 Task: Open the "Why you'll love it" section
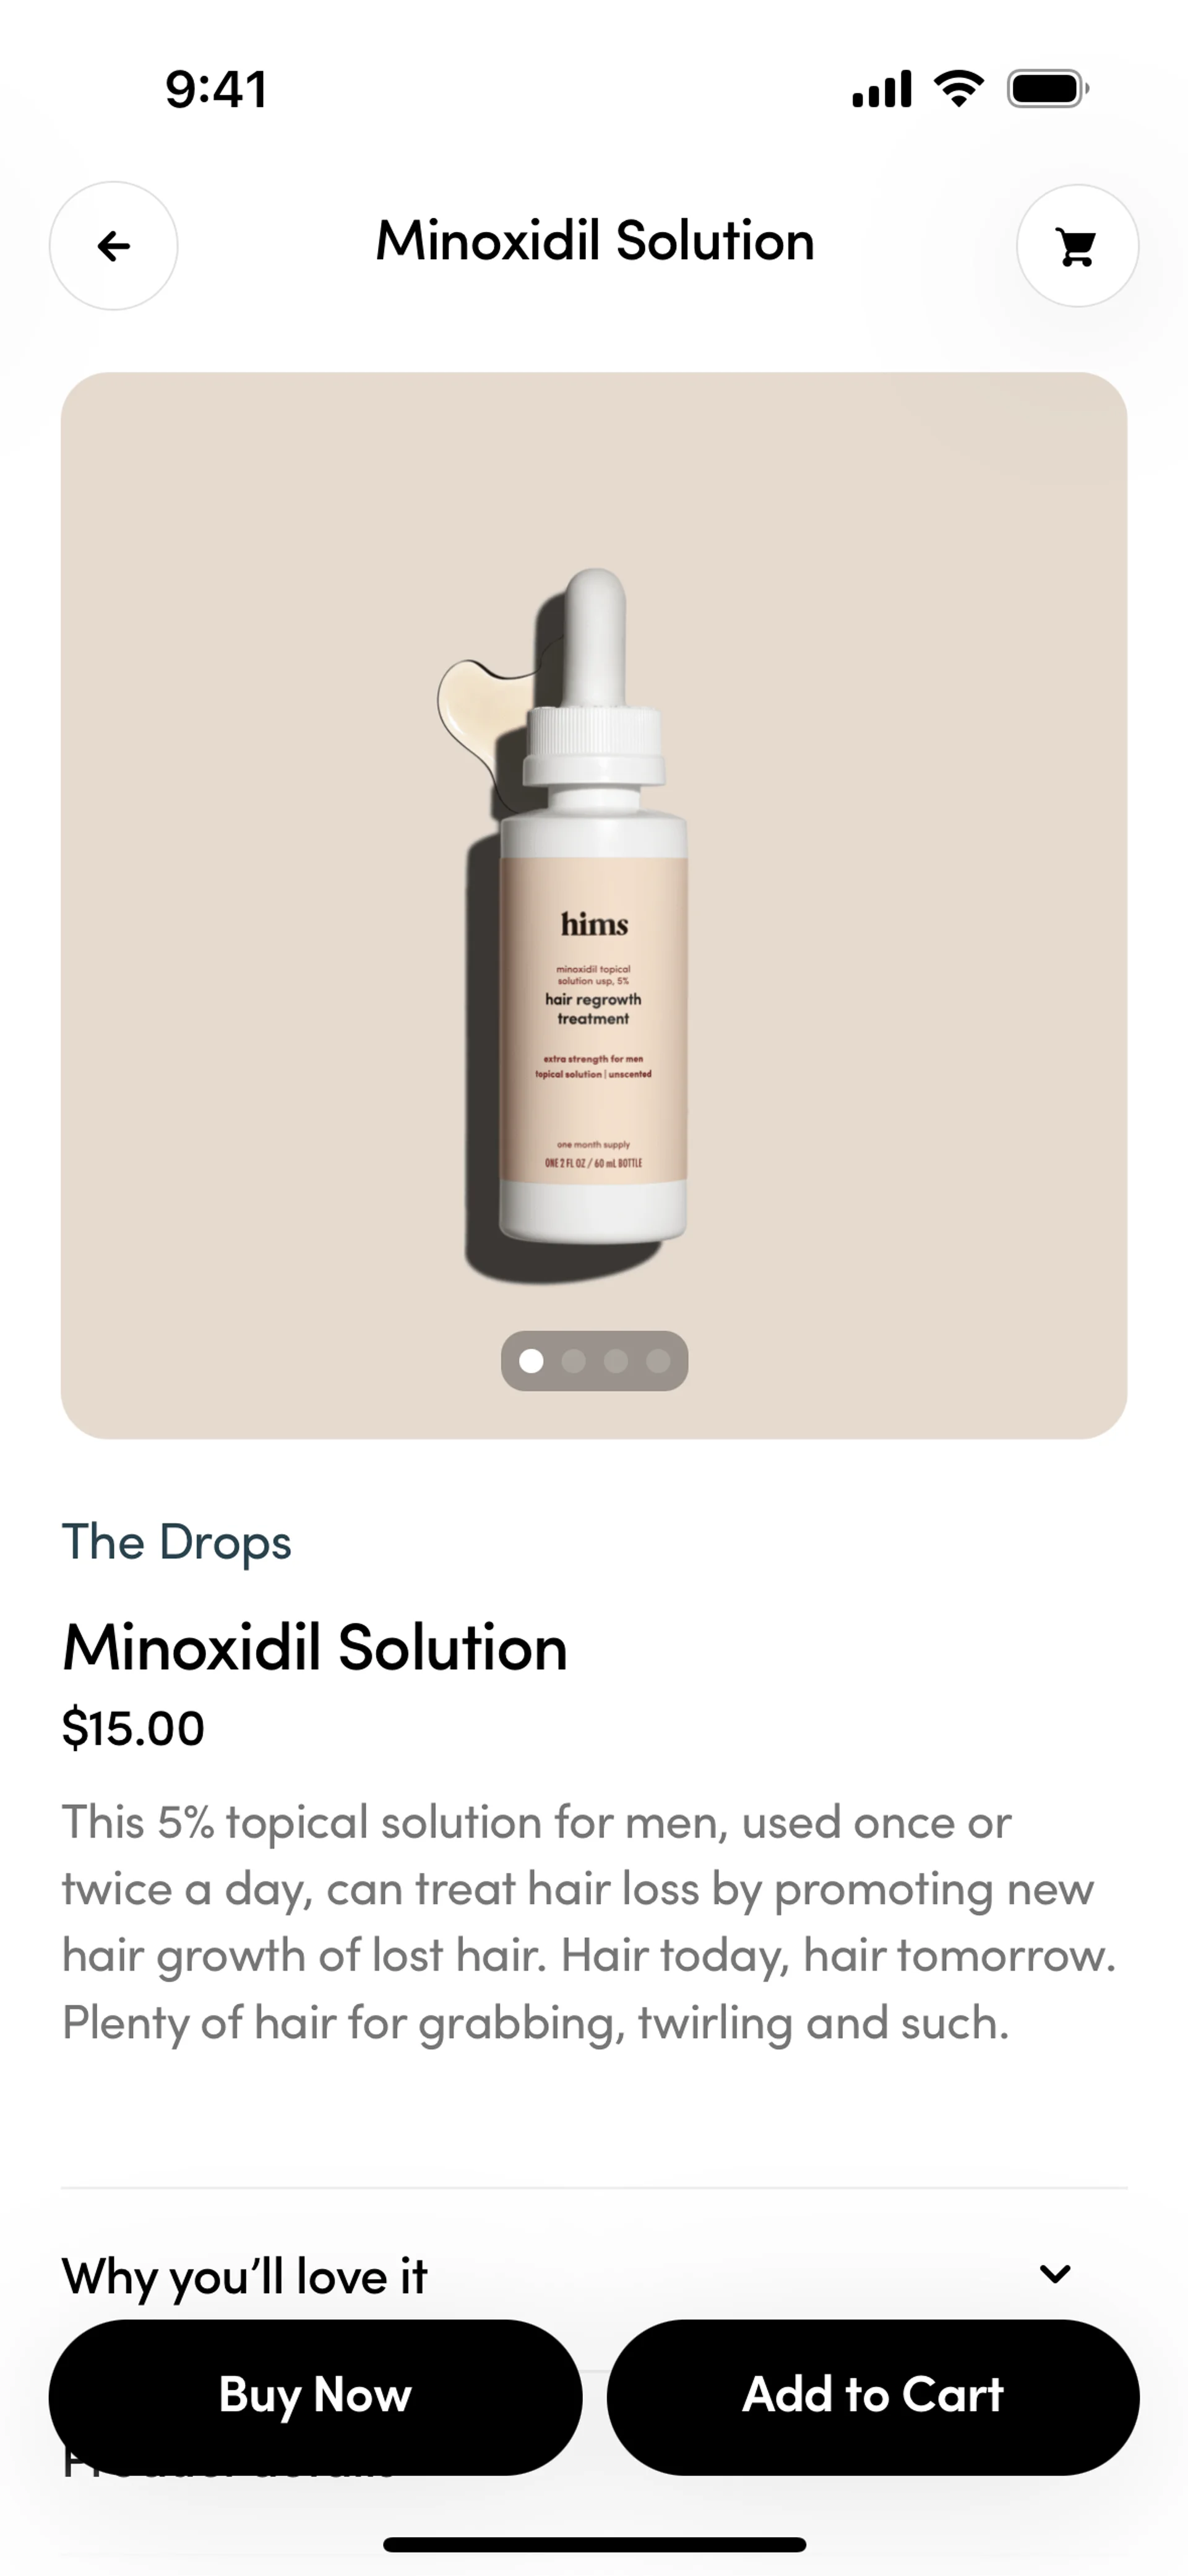pos(594,2277)
